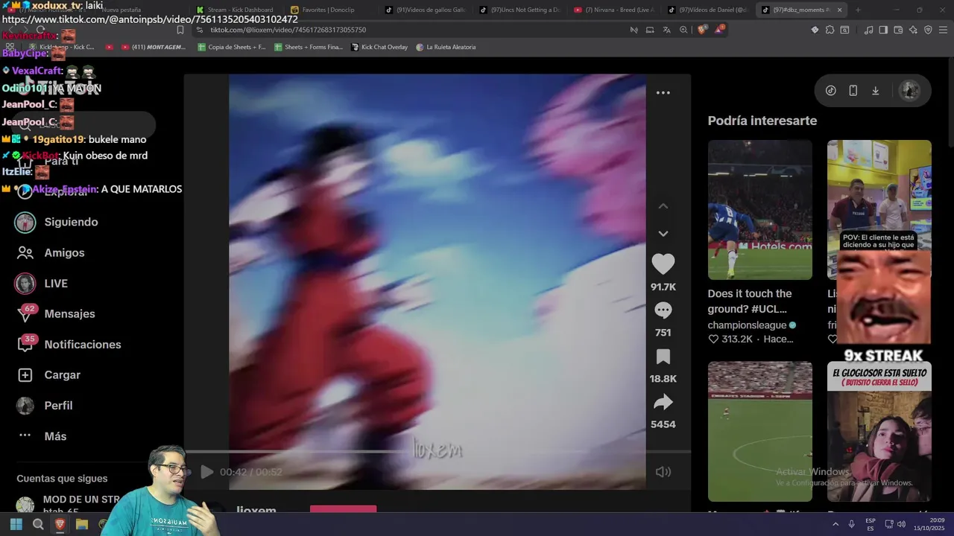The height and width of the screenshot is (536, 954).
Task: Open Siguiendo in the sidebar
Action: coord(71,222)
